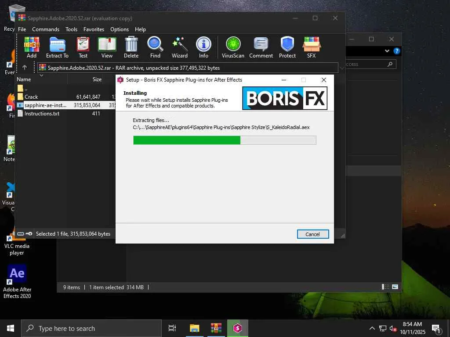450x337 pixels.
Task: Click File Explorer search magnifier icon
Action: (390, 64)
